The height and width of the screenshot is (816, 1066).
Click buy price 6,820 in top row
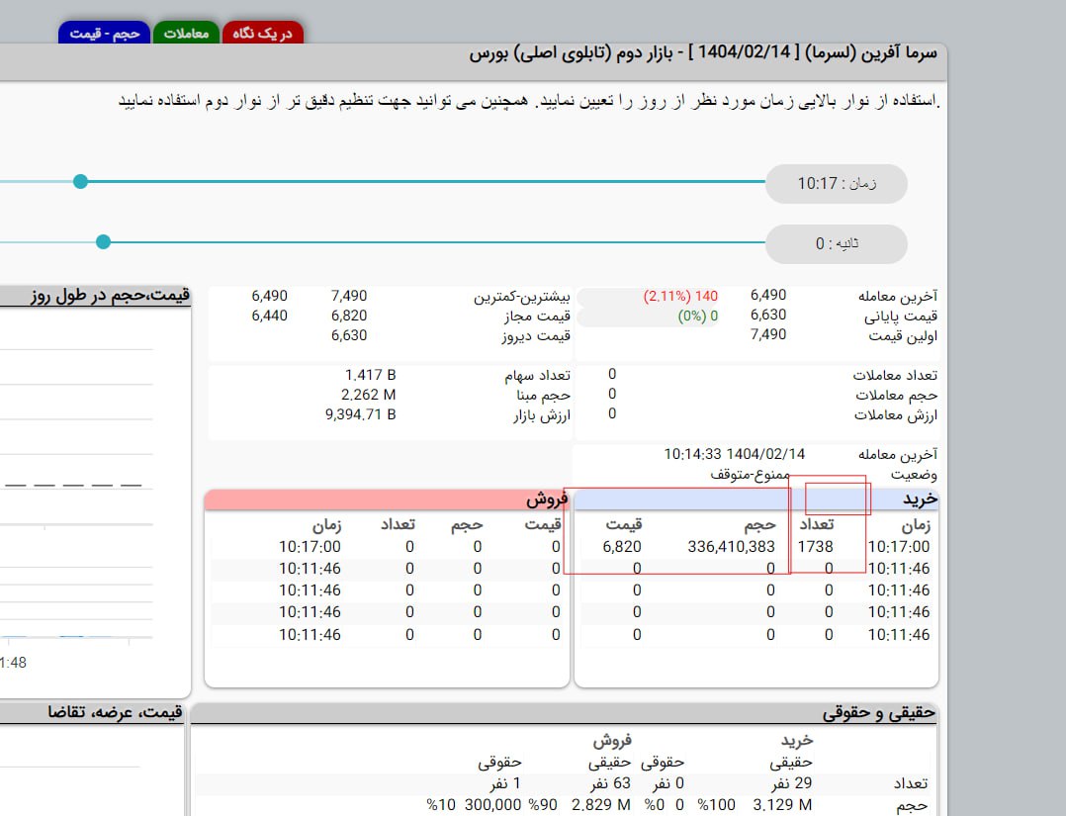(623, 547)
